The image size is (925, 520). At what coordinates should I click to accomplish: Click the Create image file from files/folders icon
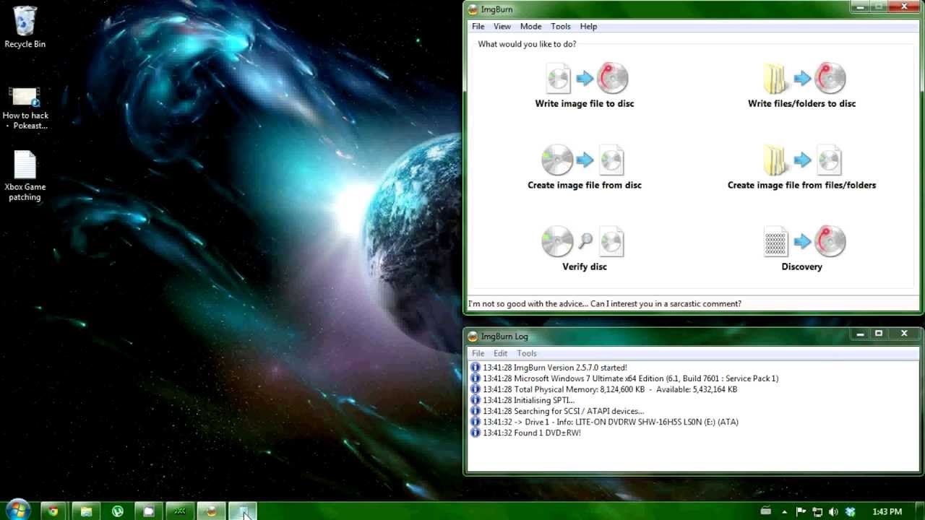tap(802, 160)
